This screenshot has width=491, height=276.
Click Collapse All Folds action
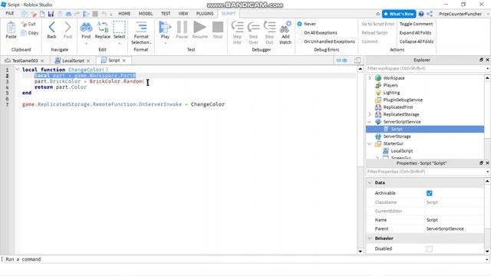tap(417, 41)
